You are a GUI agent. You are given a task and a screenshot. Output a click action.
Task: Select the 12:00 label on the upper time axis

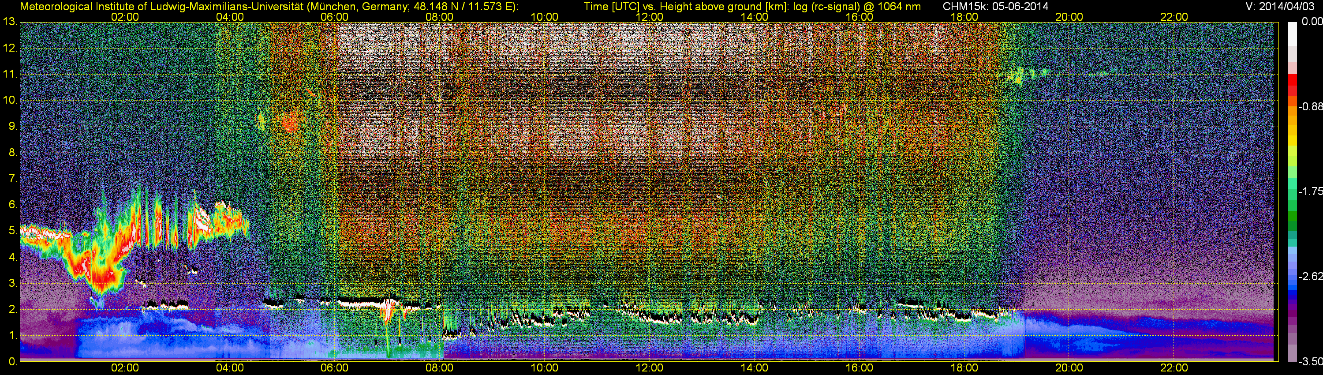tap(649, 17)
